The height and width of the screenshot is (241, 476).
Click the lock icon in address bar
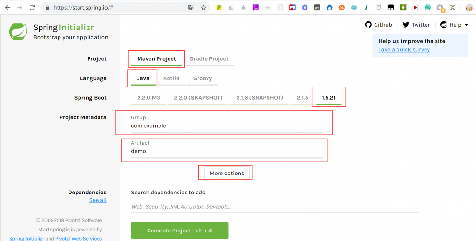coord(47,8)
